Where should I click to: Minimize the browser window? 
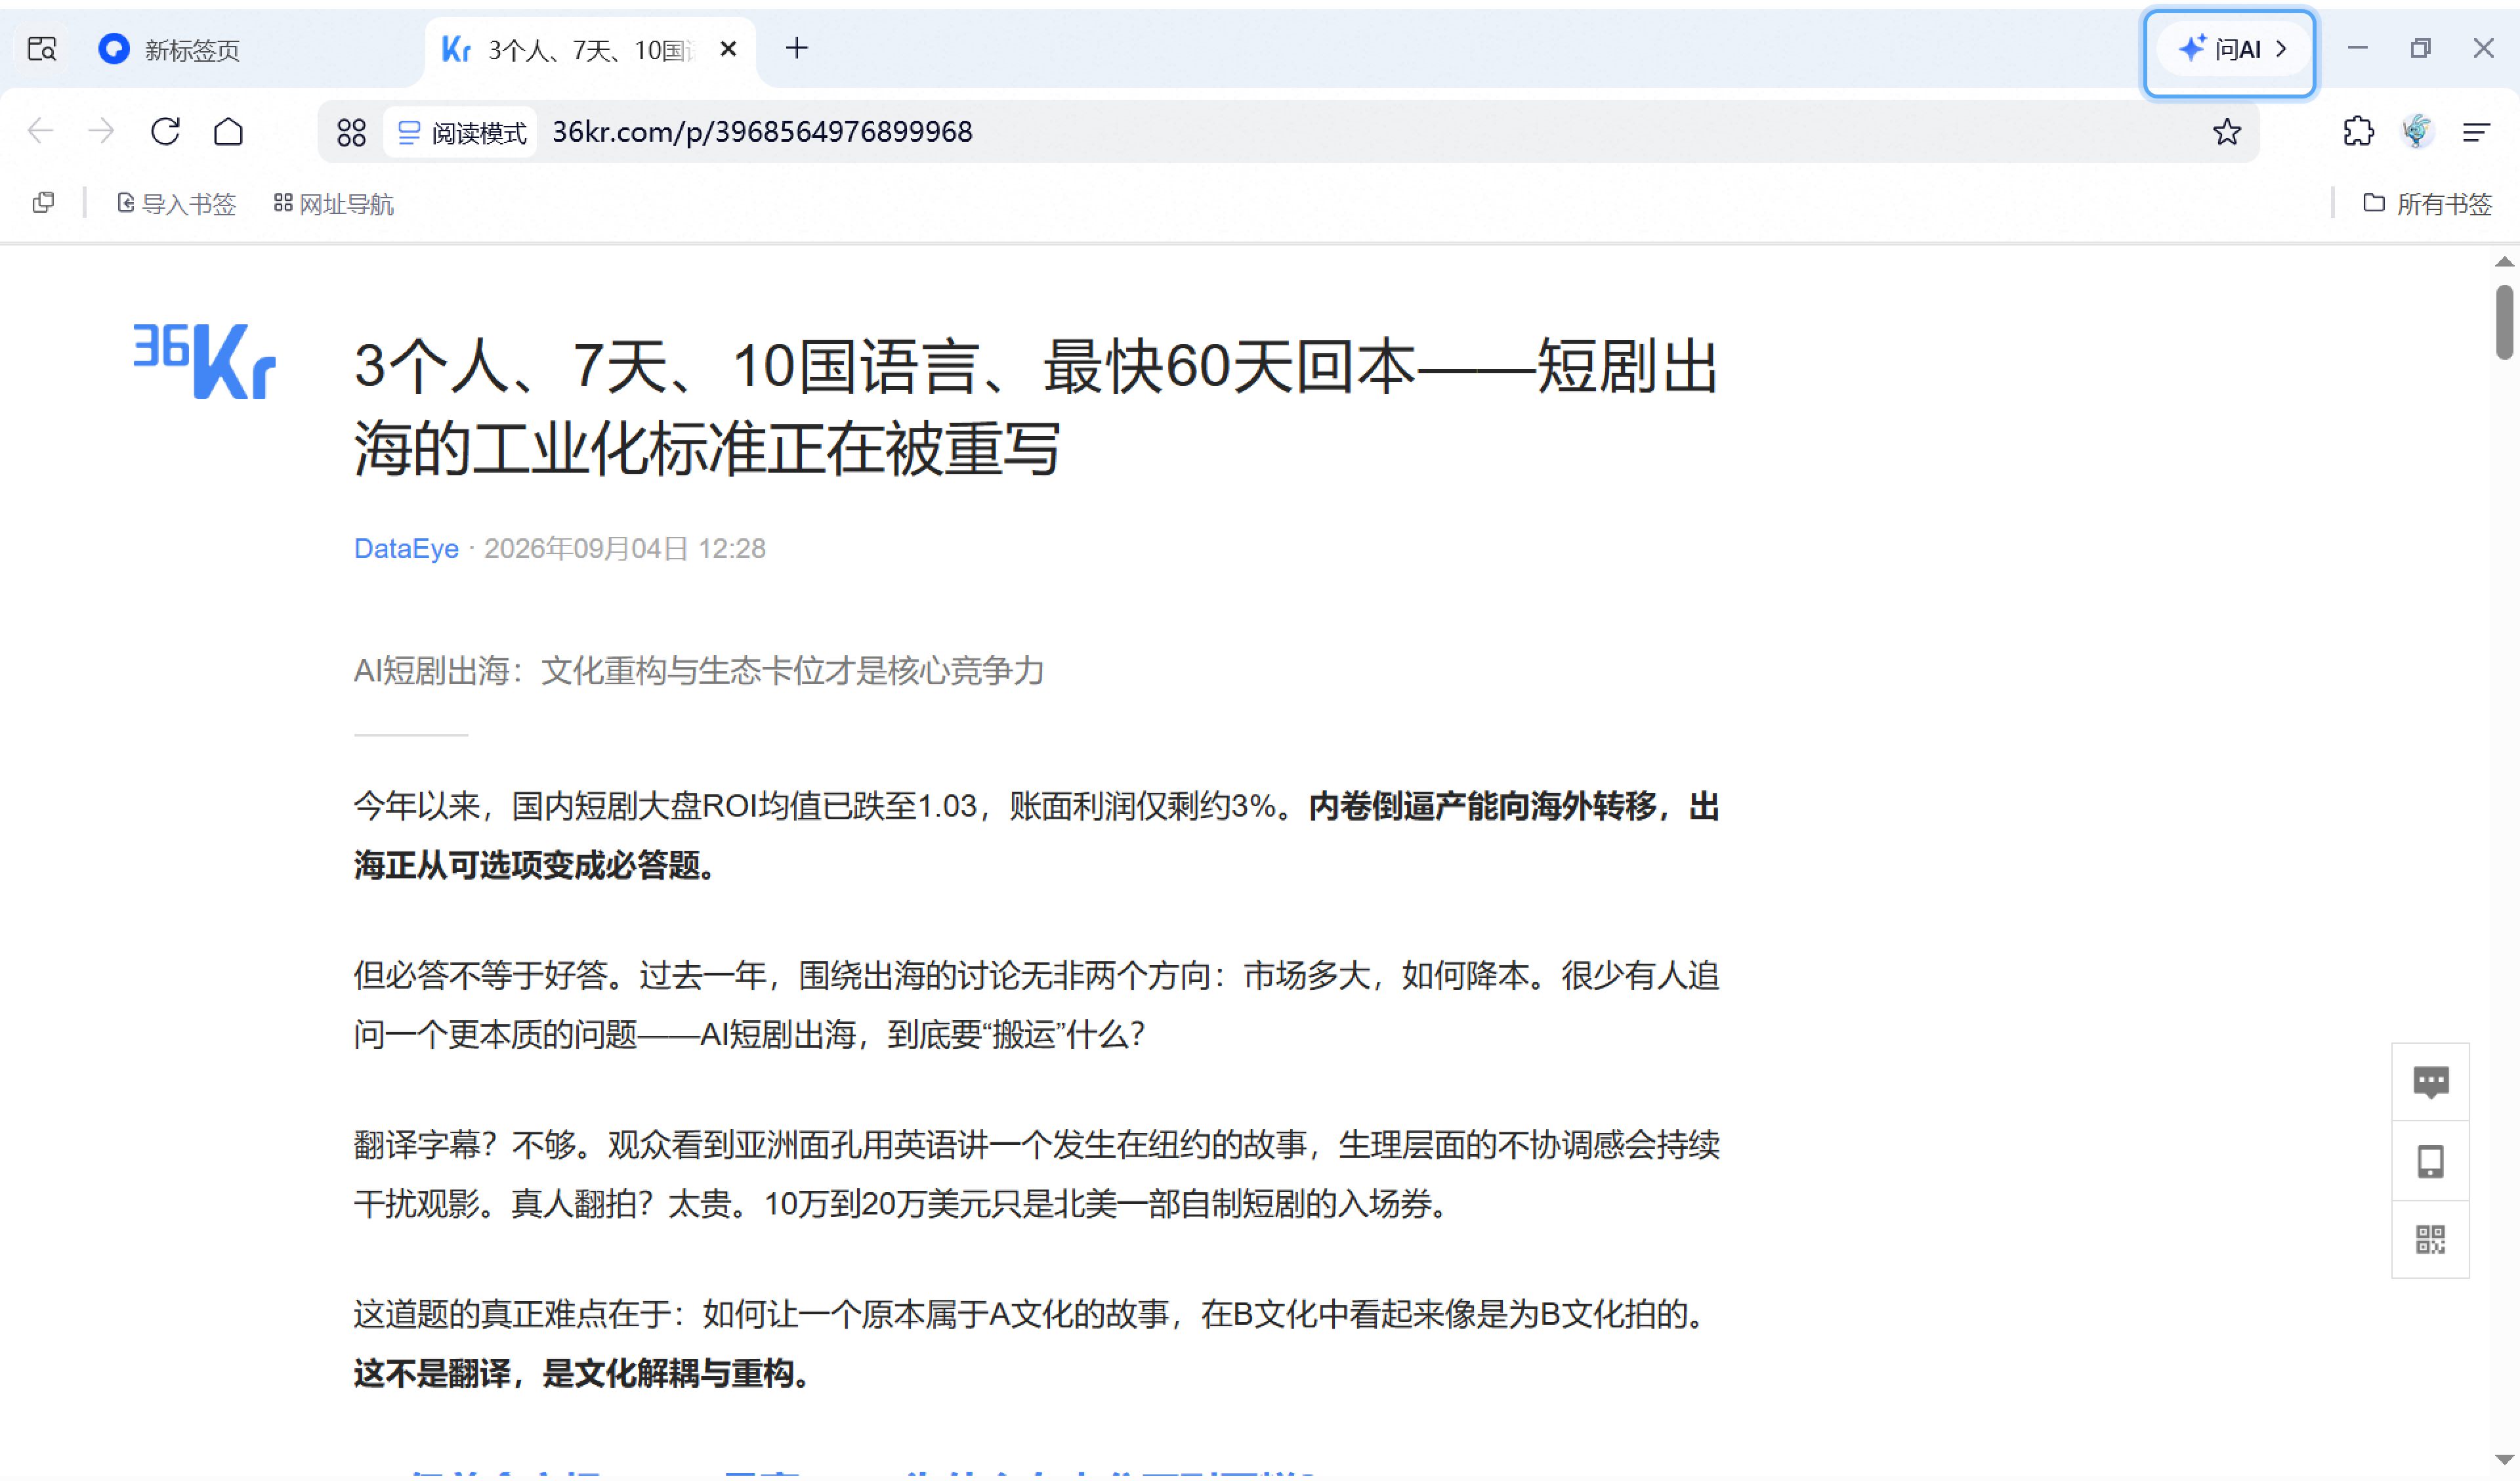[2357, 48]
